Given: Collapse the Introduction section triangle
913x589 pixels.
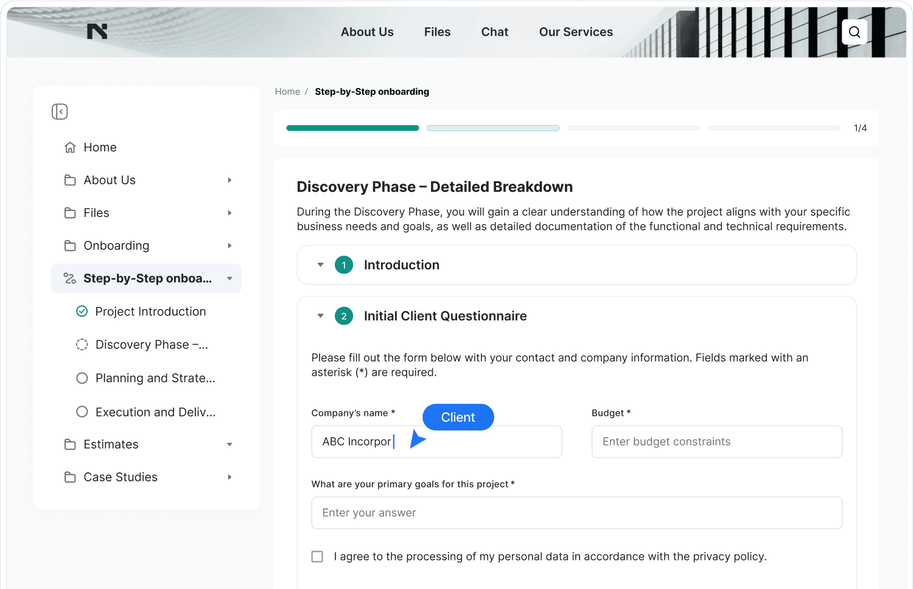Looking at the screenshot, I should click(x=320, y=265).
